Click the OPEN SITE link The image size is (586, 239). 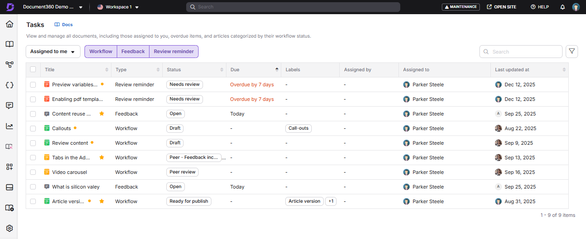(x=502, y=7)
